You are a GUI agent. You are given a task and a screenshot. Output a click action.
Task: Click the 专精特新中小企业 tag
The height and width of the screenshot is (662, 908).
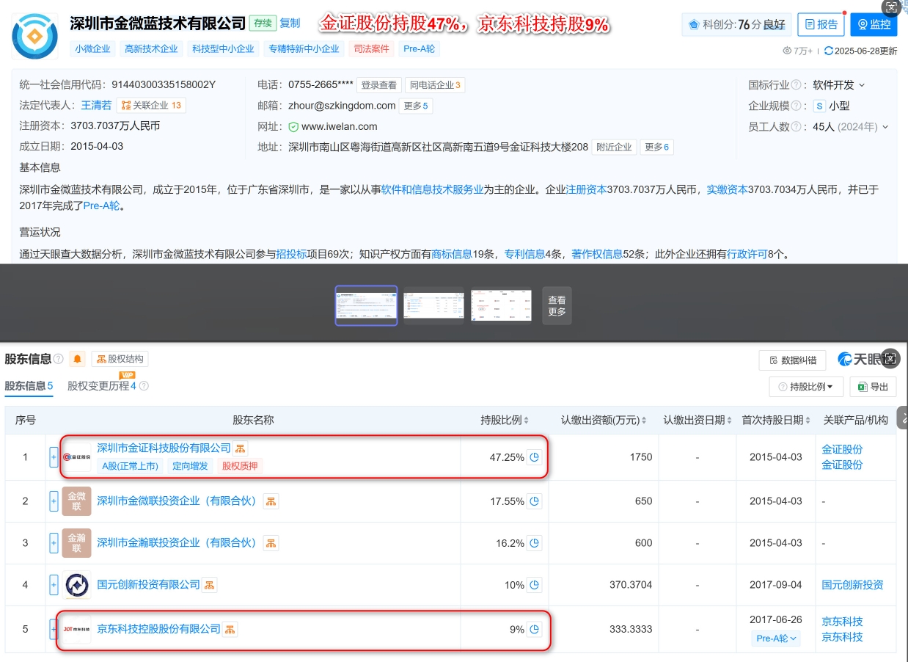pos(304,48)
